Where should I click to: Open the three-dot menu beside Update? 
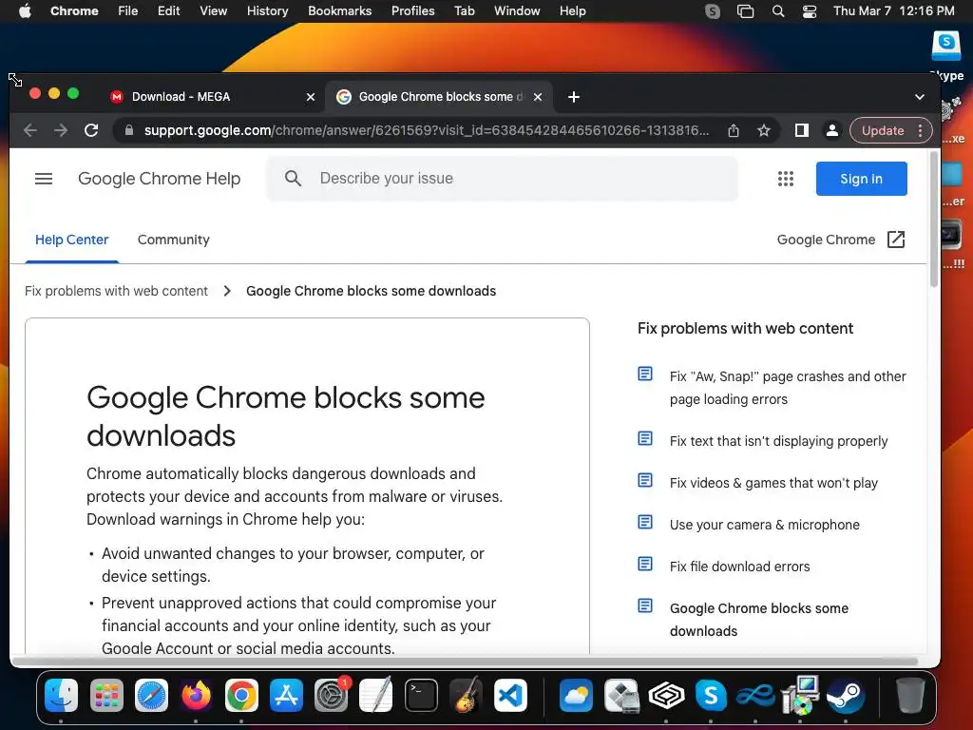tap(920, 130)
